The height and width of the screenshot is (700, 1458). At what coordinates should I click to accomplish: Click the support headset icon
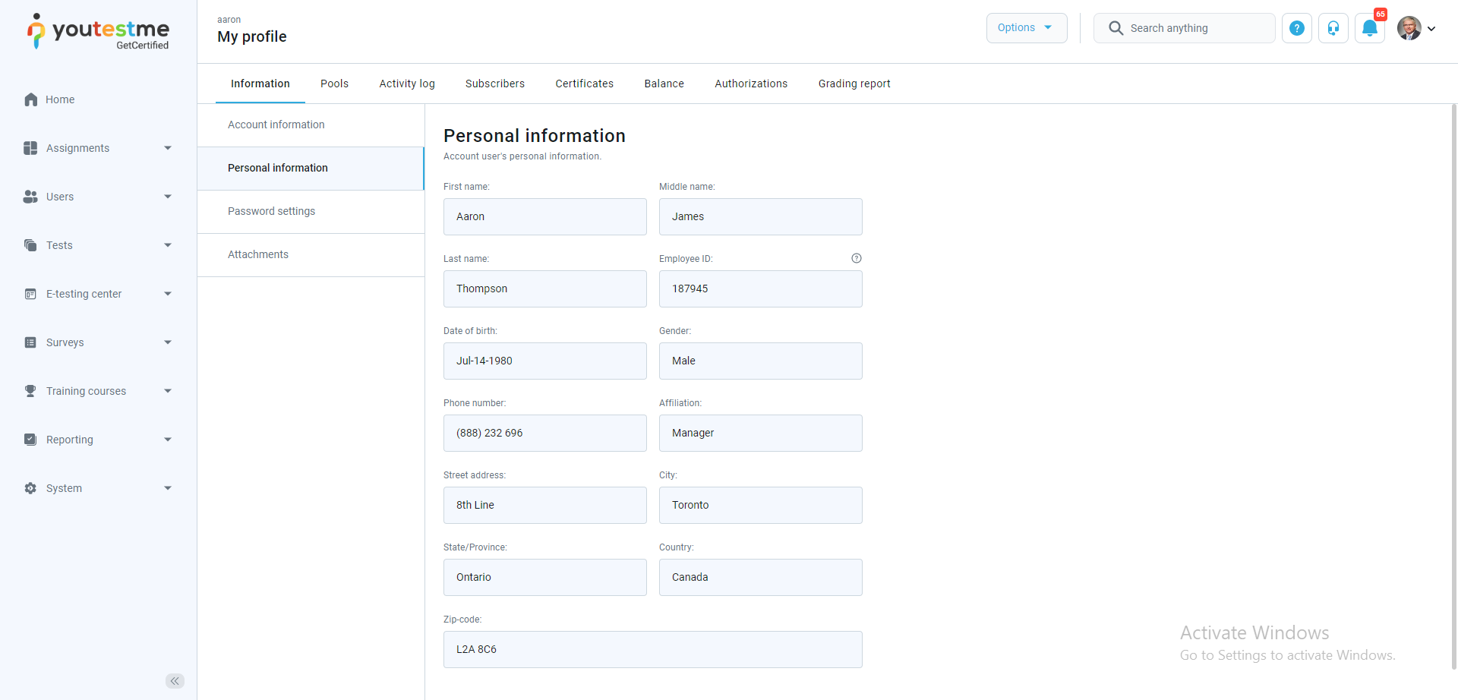[x=1333, y=29]
